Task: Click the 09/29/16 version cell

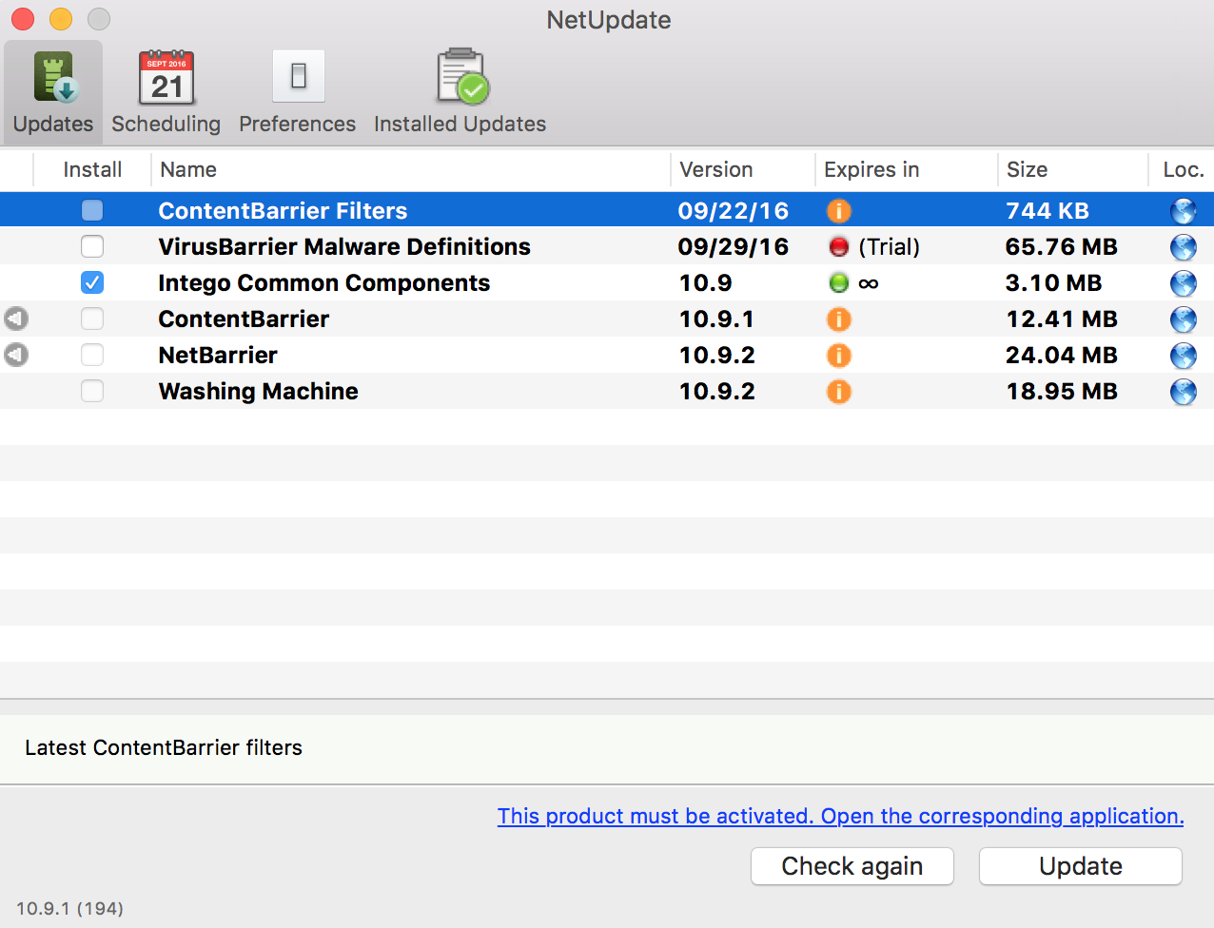Action: (734, 246)
